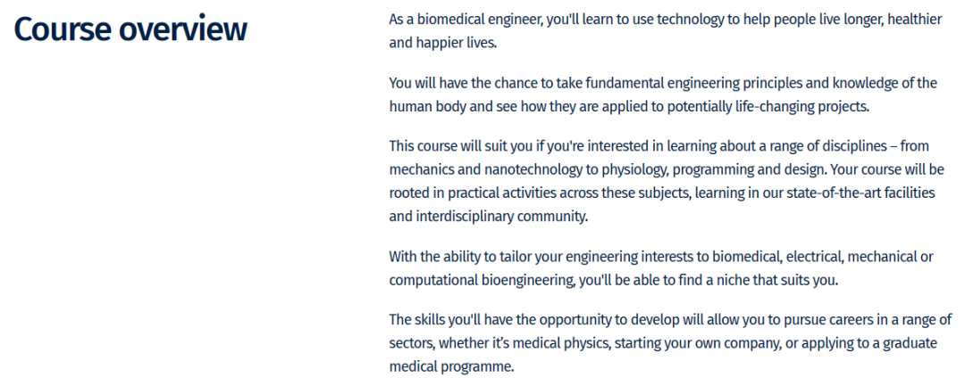Click the phrase "happier lives"
The height and width of the screenshot is (386, 965).
[456, 42]
